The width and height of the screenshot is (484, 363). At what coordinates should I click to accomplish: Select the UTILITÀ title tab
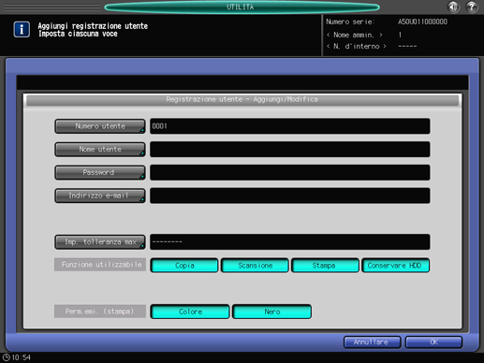[242, 7]
